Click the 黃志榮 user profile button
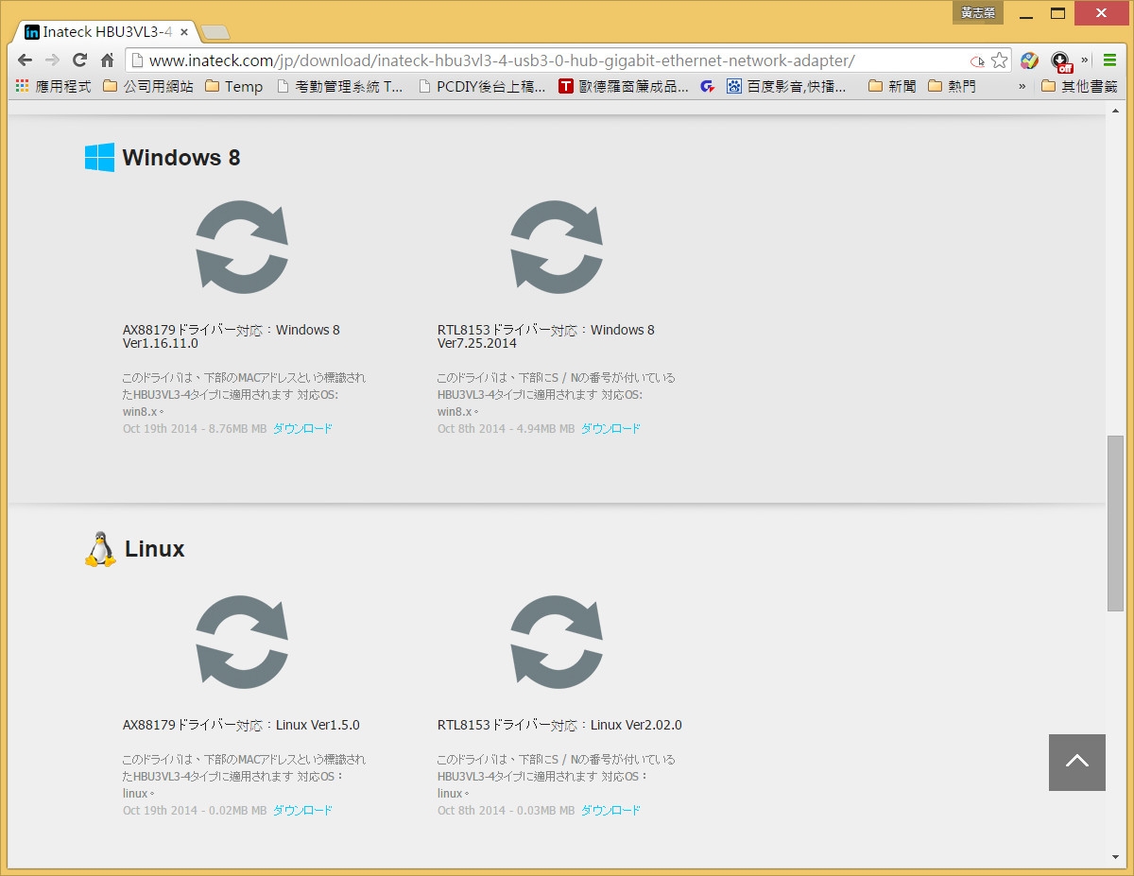 pyautogui.click(x=978, y=12)
